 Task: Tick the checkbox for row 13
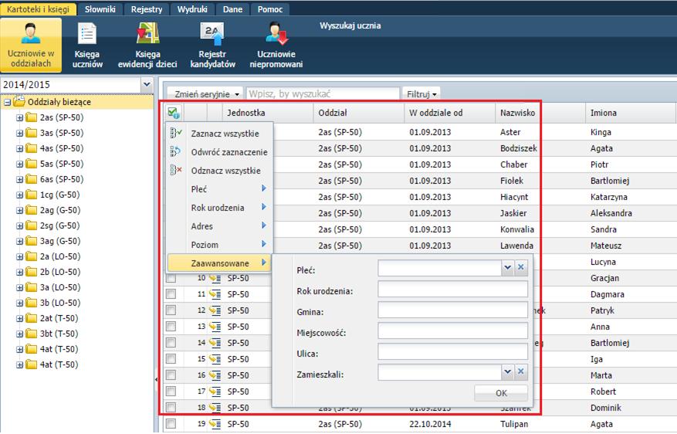pos(171,327)
